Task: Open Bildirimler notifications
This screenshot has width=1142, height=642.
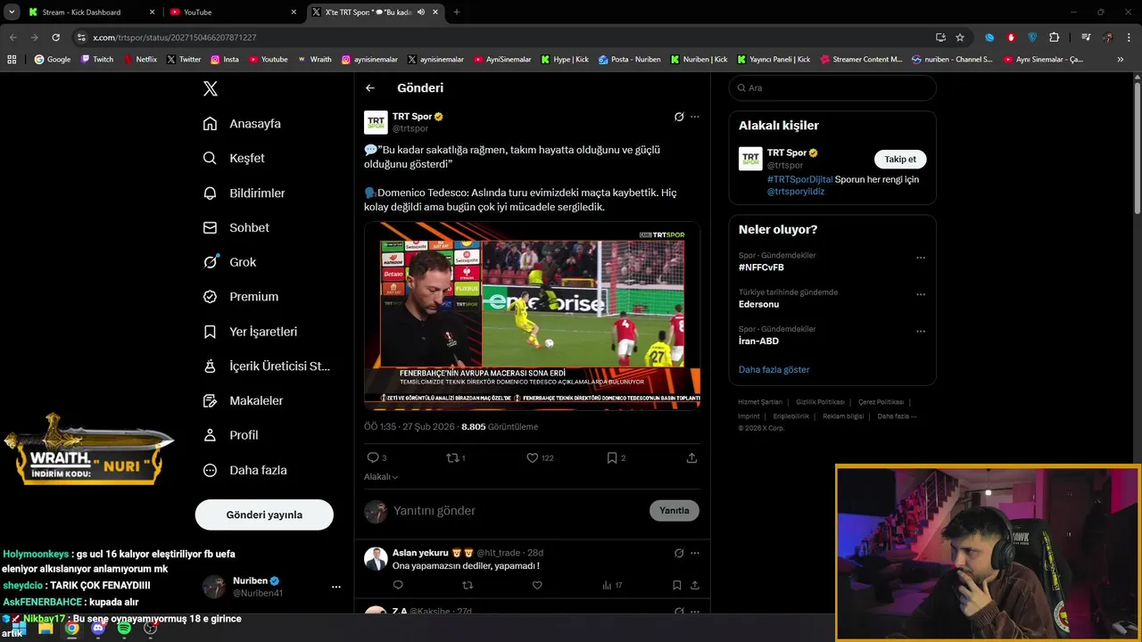Action: pos(244,193)
